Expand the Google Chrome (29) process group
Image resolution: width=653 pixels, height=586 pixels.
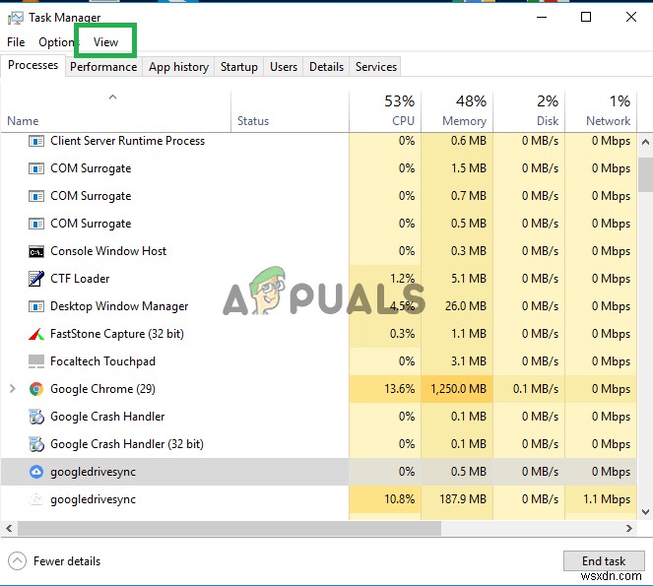pyautogui.click(x=13, y=389)
